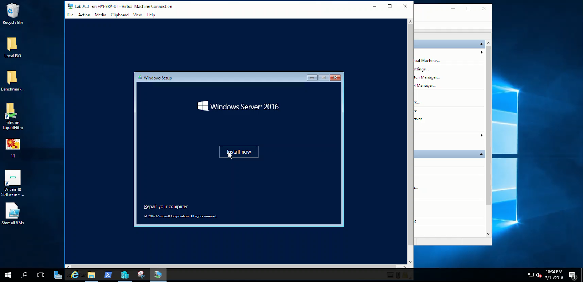Click the VM Connection horizontal scrollbar track
583x282 pixels.
(236, 267)
